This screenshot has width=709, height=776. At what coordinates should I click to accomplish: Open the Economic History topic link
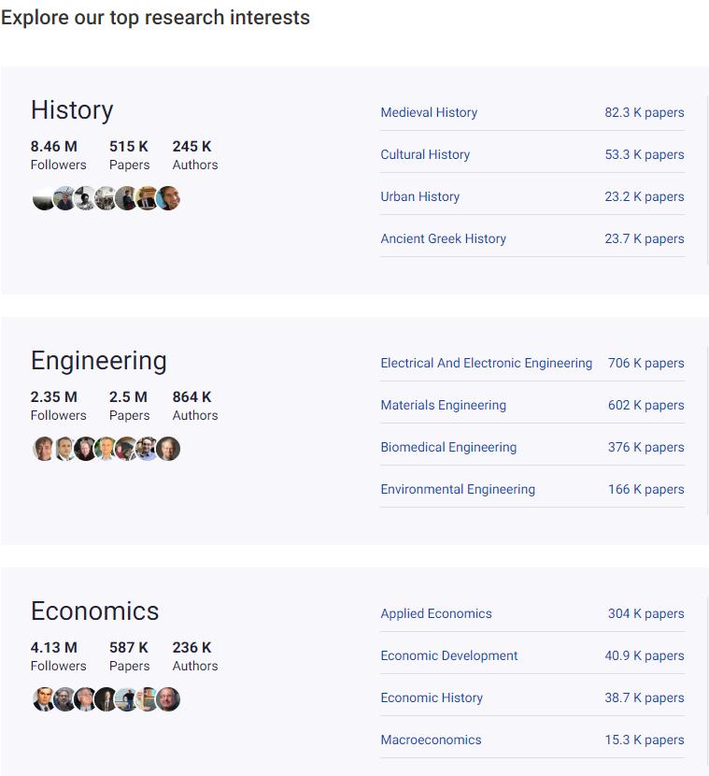click(432, 697)
